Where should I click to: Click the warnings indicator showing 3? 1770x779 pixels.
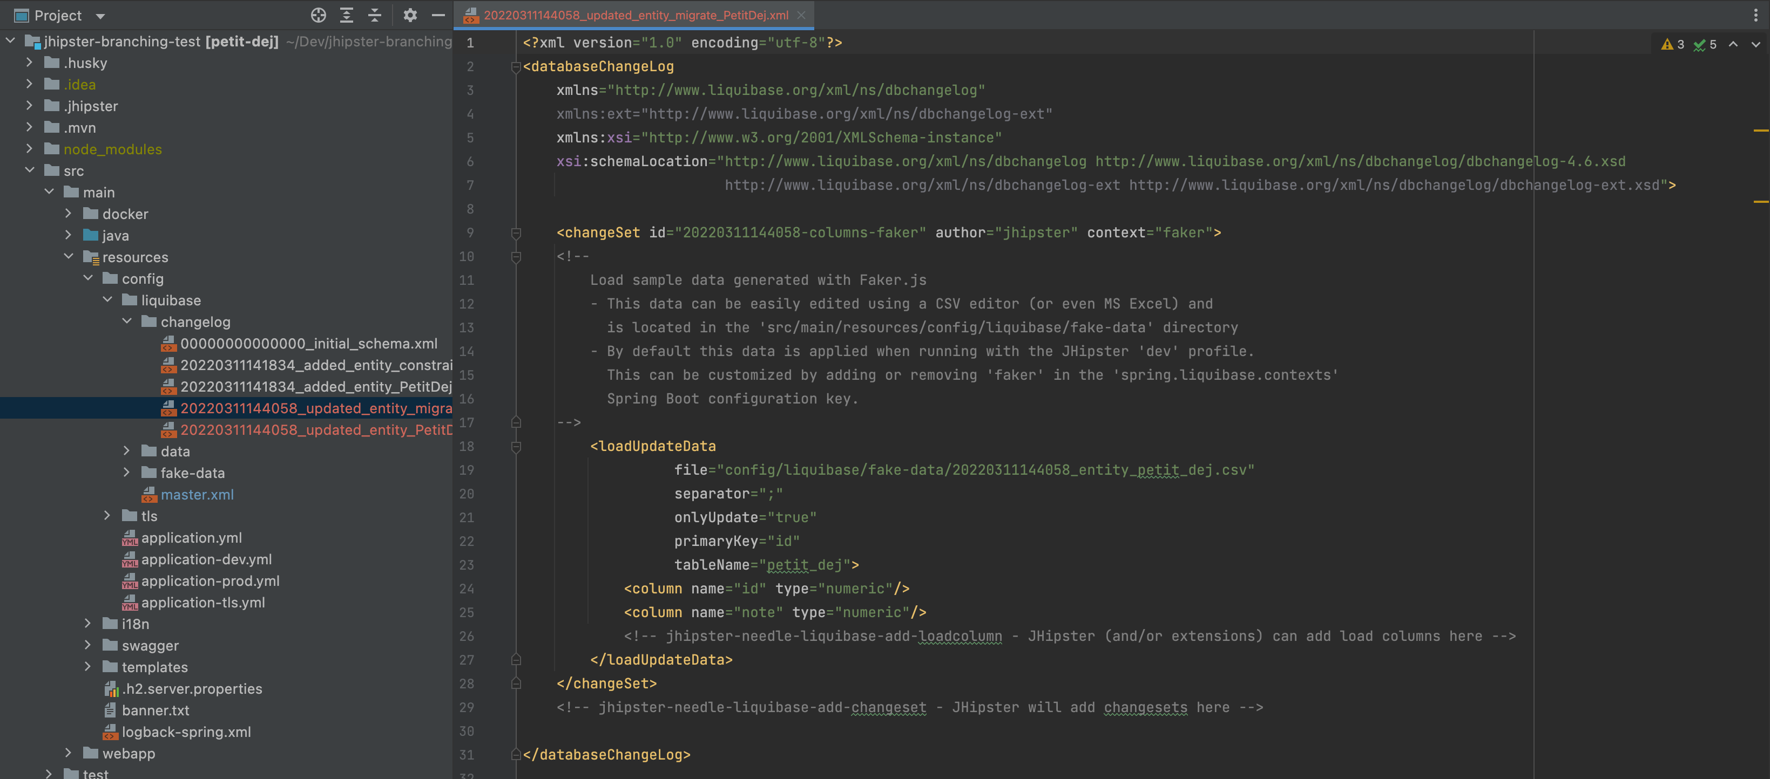tap(1672, 45)
